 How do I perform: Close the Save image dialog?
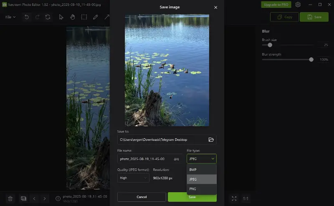215,8
